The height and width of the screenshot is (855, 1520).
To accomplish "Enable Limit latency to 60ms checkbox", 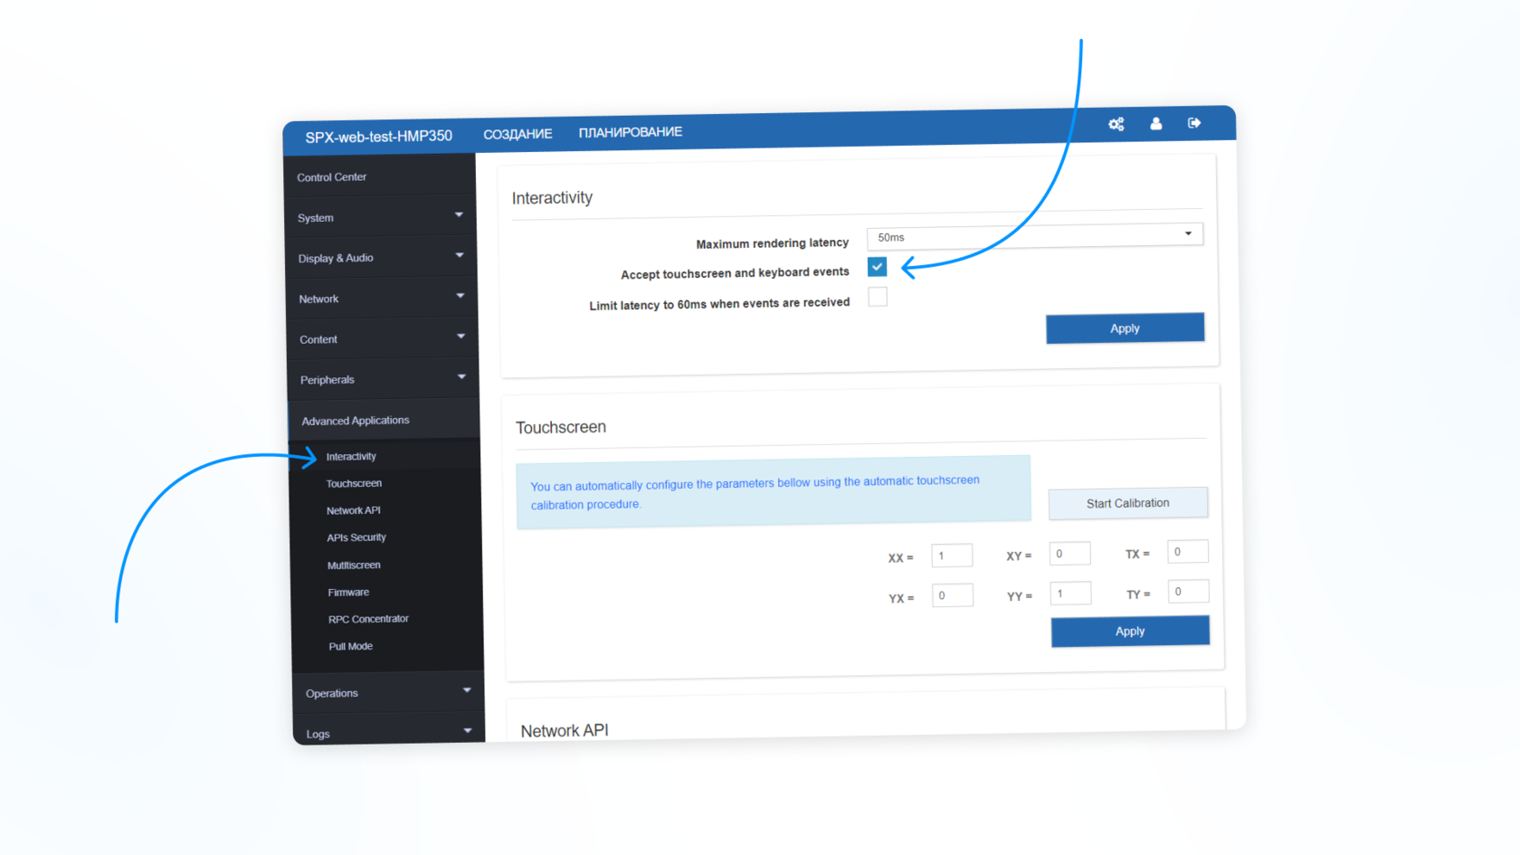I will point(878,297).
